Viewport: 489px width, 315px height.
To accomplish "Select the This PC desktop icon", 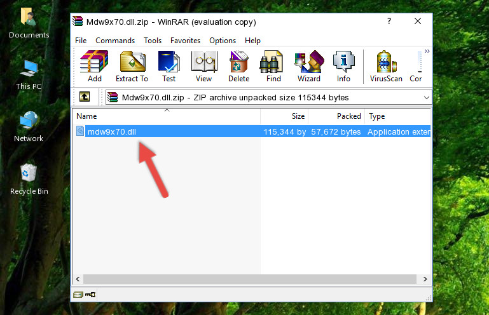I will (x=29, y=75).
